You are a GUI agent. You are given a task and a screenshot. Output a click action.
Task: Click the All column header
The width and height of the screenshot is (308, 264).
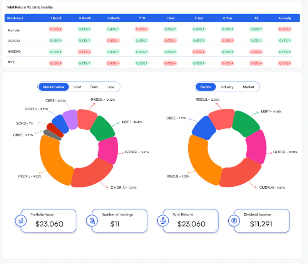256,18
